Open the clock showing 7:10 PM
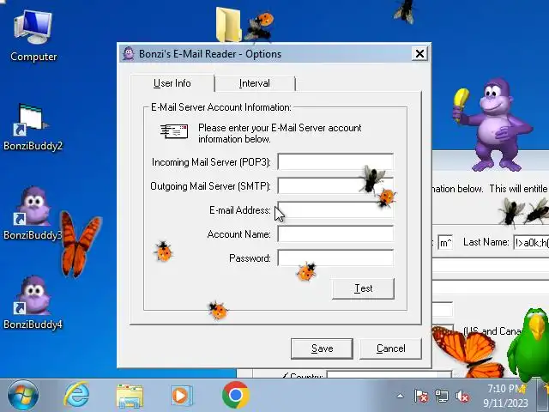 [x=505, y=396]
